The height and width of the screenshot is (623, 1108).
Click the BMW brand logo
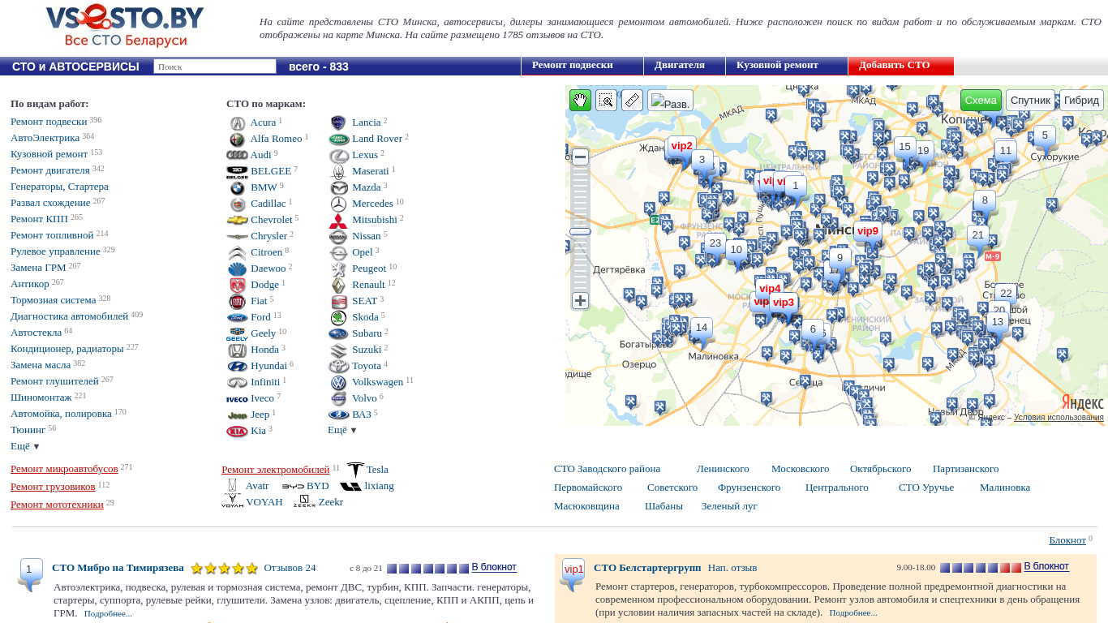(x=237, y=188)
